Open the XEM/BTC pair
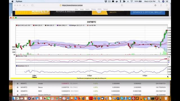 click(24, 91)
